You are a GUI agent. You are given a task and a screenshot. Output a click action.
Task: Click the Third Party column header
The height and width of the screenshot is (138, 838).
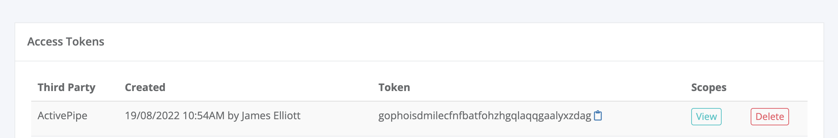67,87
